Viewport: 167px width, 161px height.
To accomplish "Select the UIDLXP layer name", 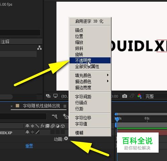I will 6,133.
